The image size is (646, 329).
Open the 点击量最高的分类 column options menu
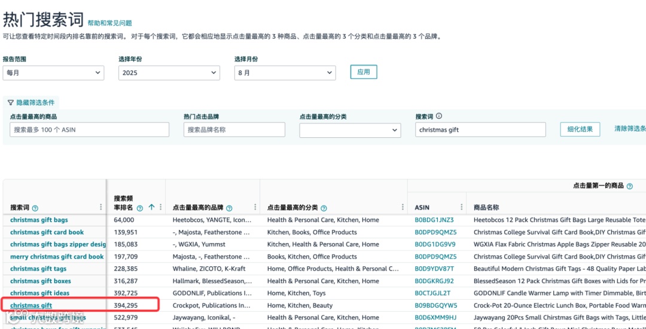(403, 207)
